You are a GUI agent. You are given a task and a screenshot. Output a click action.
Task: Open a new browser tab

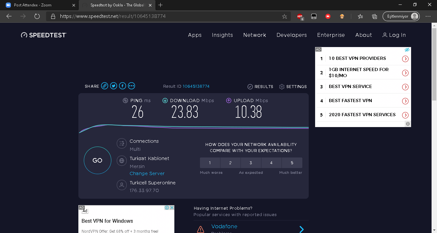[161, 5]
